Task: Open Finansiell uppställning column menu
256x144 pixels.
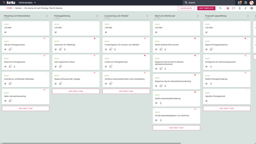Action: [248, 16]
